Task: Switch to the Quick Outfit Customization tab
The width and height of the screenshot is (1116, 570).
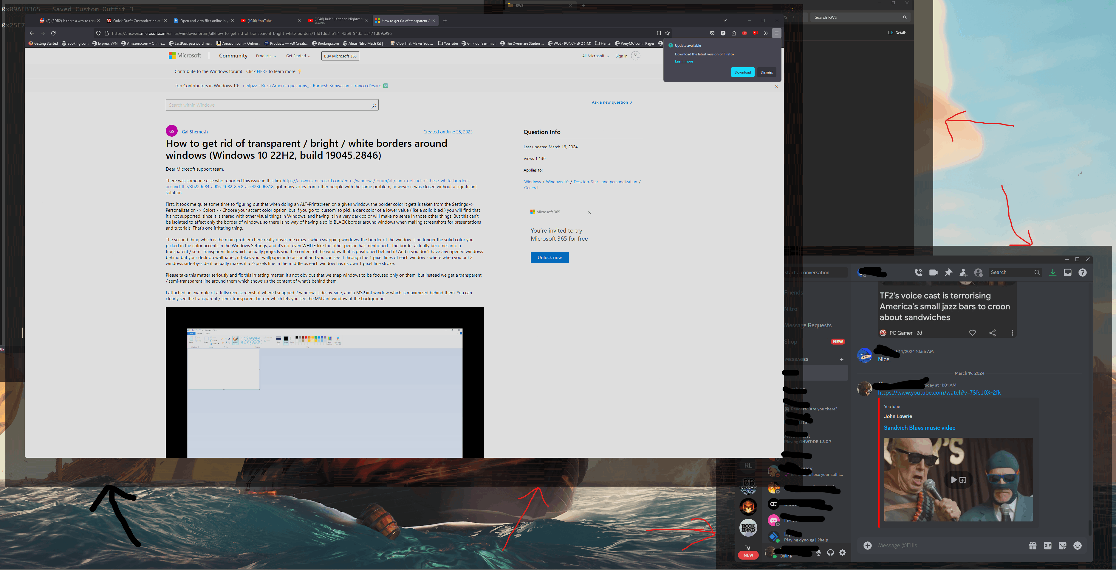Action: pyautogui.click(x=137, y=20)
